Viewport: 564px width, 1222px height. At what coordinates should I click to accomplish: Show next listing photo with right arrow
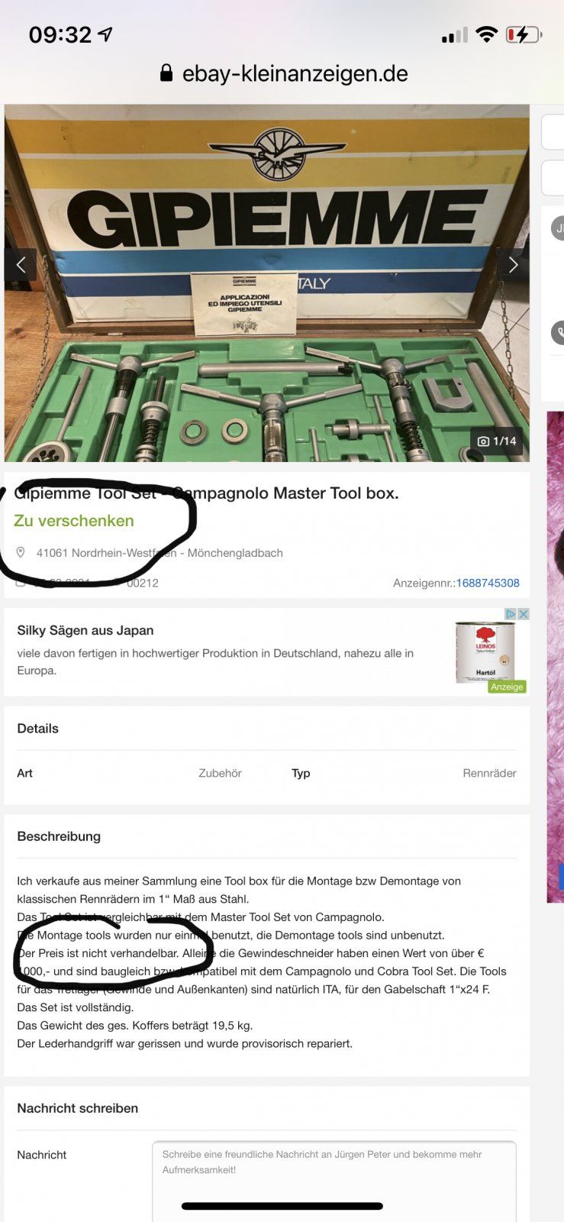[513, 265]
